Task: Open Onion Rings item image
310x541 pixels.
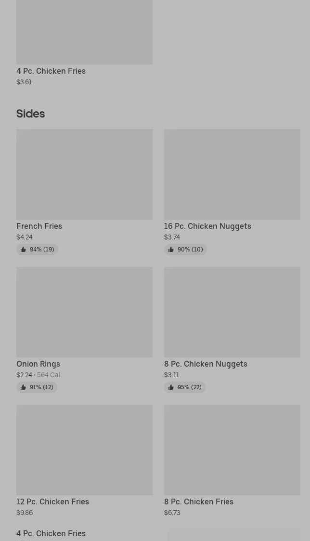Action: click(84, 312)
